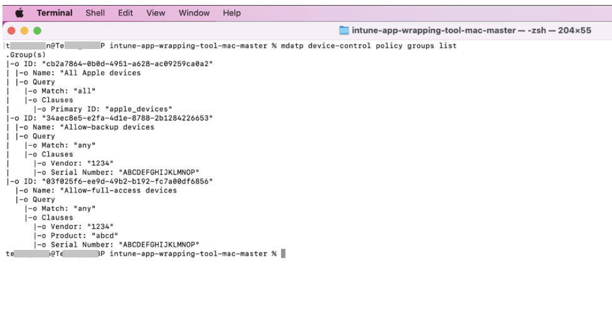Viewport: 612px width, 319px height.
Task: Click Clauses line under Allow-full-access devices
Action: point(49,217)
